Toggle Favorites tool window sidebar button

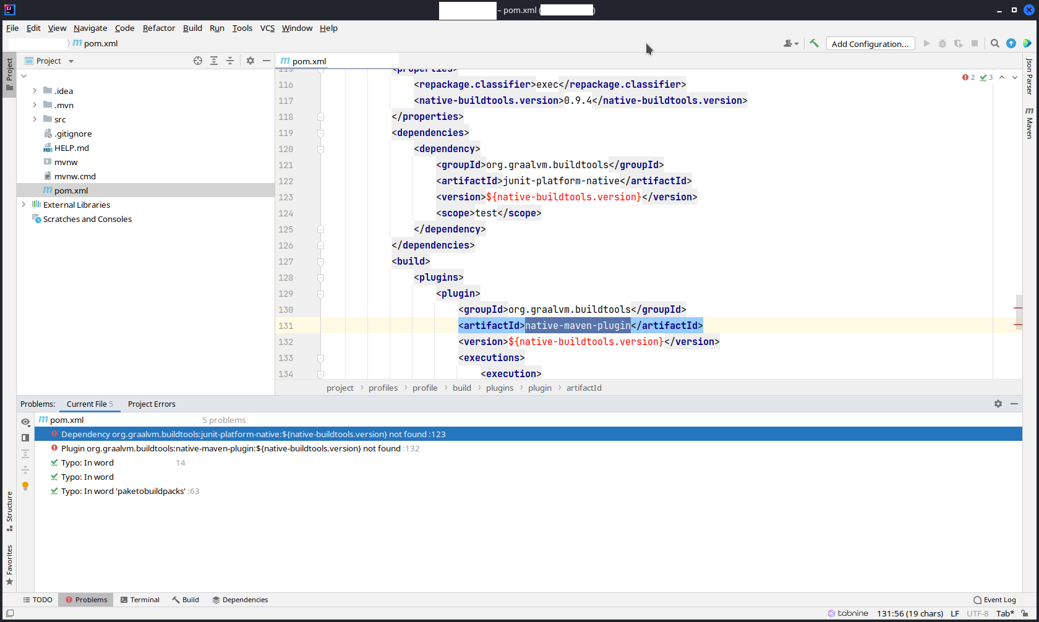coord(9,564)
